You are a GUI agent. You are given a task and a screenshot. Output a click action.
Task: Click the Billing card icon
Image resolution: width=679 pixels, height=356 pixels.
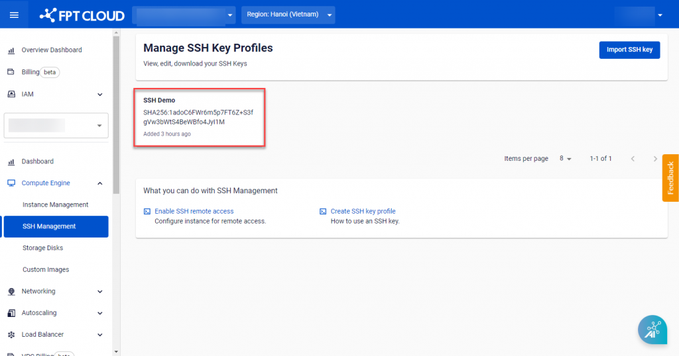11,72
